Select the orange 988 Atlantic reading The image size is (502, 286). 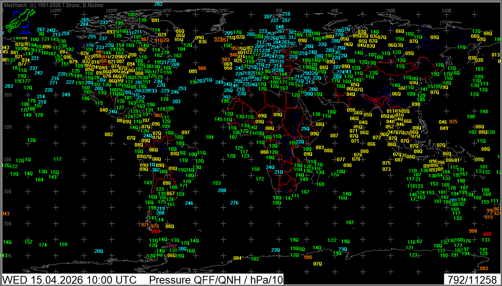tap(202, 68)
